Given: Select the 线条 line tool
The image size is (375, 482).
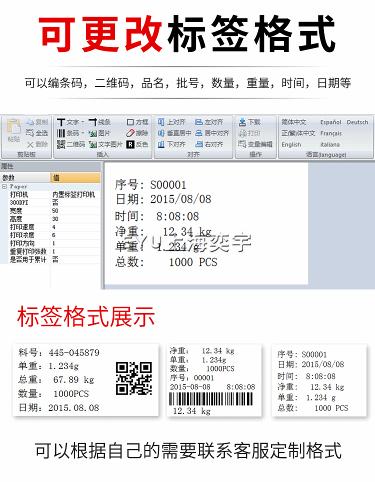Looking at the screenshot, I should coord(93,122).
